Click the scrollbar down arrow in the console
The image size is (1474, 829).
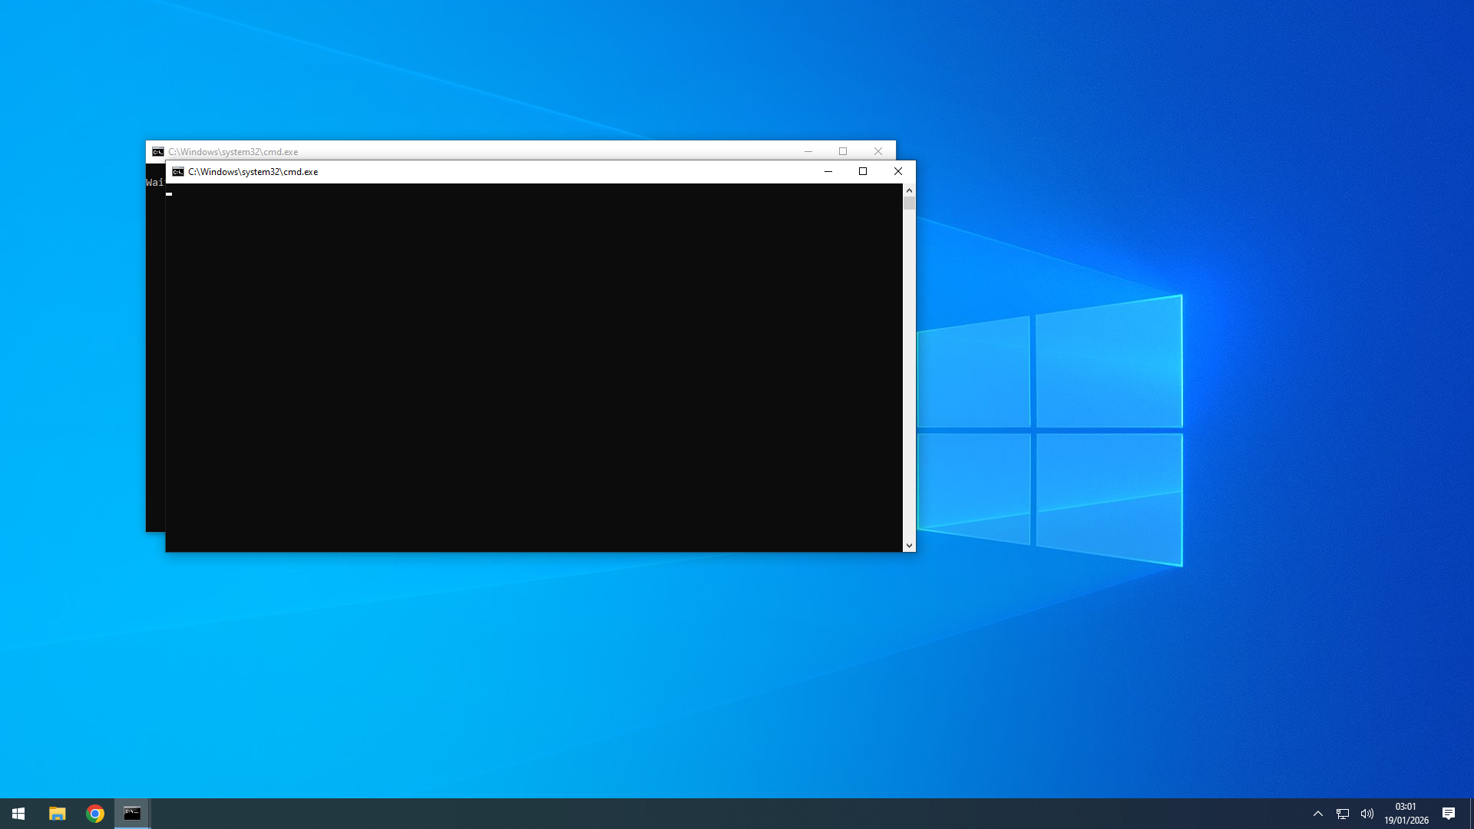click(909, 545)
